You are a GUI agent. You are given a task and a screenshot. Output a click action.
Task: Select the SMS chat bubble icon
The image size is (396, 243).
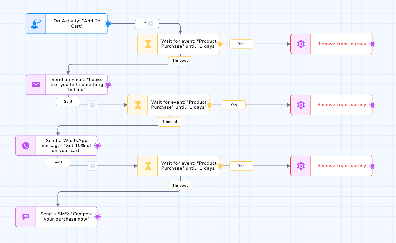click(x=26, y=217)
